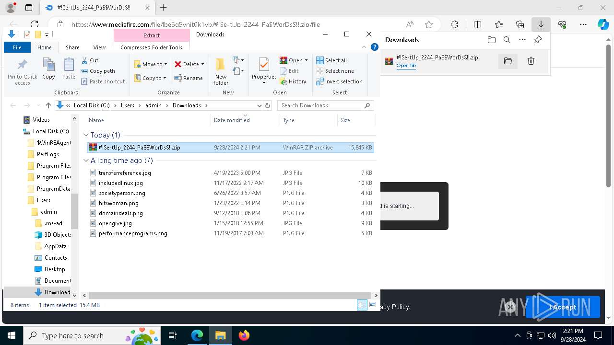Screen dimensions: 614x345
Task: Click Invert selection
Action: click(x=339, y=81)
